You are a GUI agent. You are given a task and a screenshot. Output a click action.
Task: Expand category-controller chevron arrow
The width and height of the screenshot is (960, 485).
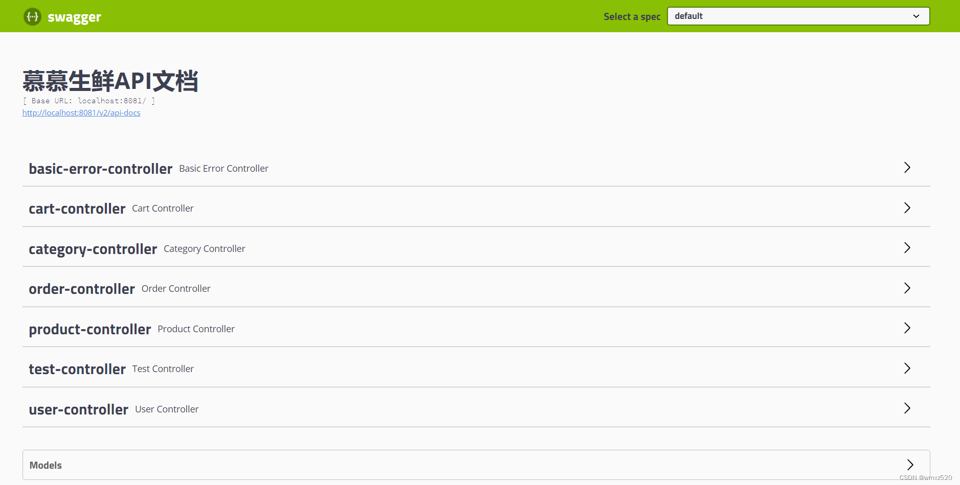pyautogui.click(x=907, y=248)
